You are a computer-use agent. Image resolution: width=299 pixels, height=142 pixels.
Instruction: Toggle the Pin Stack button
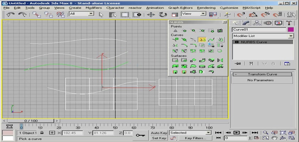point(237,64)
